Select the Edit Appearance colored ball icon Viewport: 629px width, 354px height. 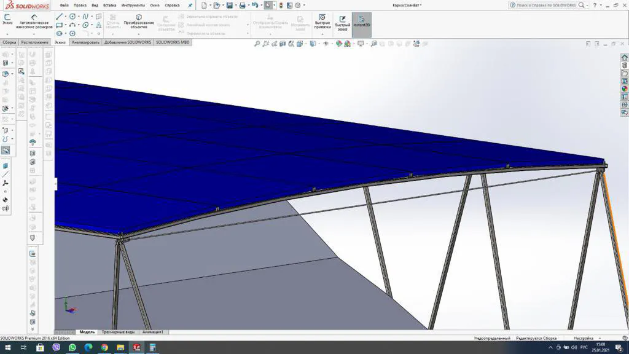click(x=339, y=43)
